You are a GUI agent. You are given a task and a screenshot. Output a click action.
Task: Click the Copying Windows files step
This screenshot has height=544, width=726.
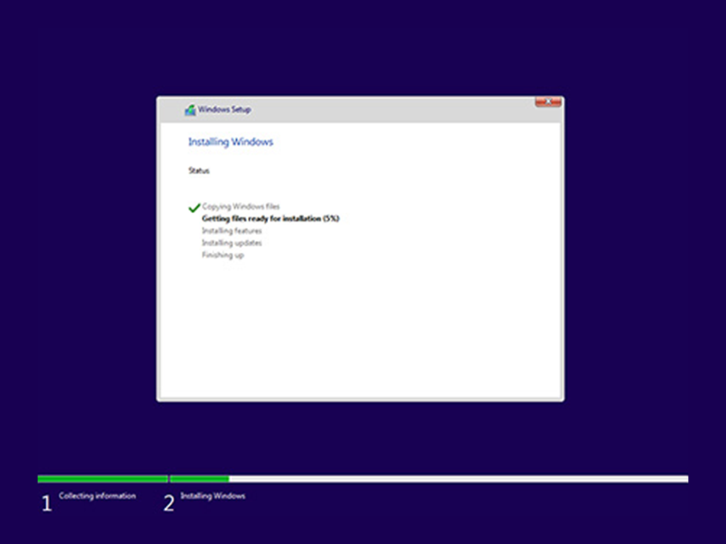click(x=240, y=207)
